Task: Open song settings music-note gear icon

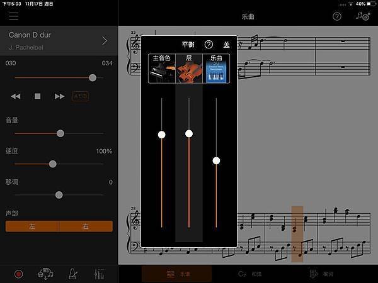Action: (363, 16)
